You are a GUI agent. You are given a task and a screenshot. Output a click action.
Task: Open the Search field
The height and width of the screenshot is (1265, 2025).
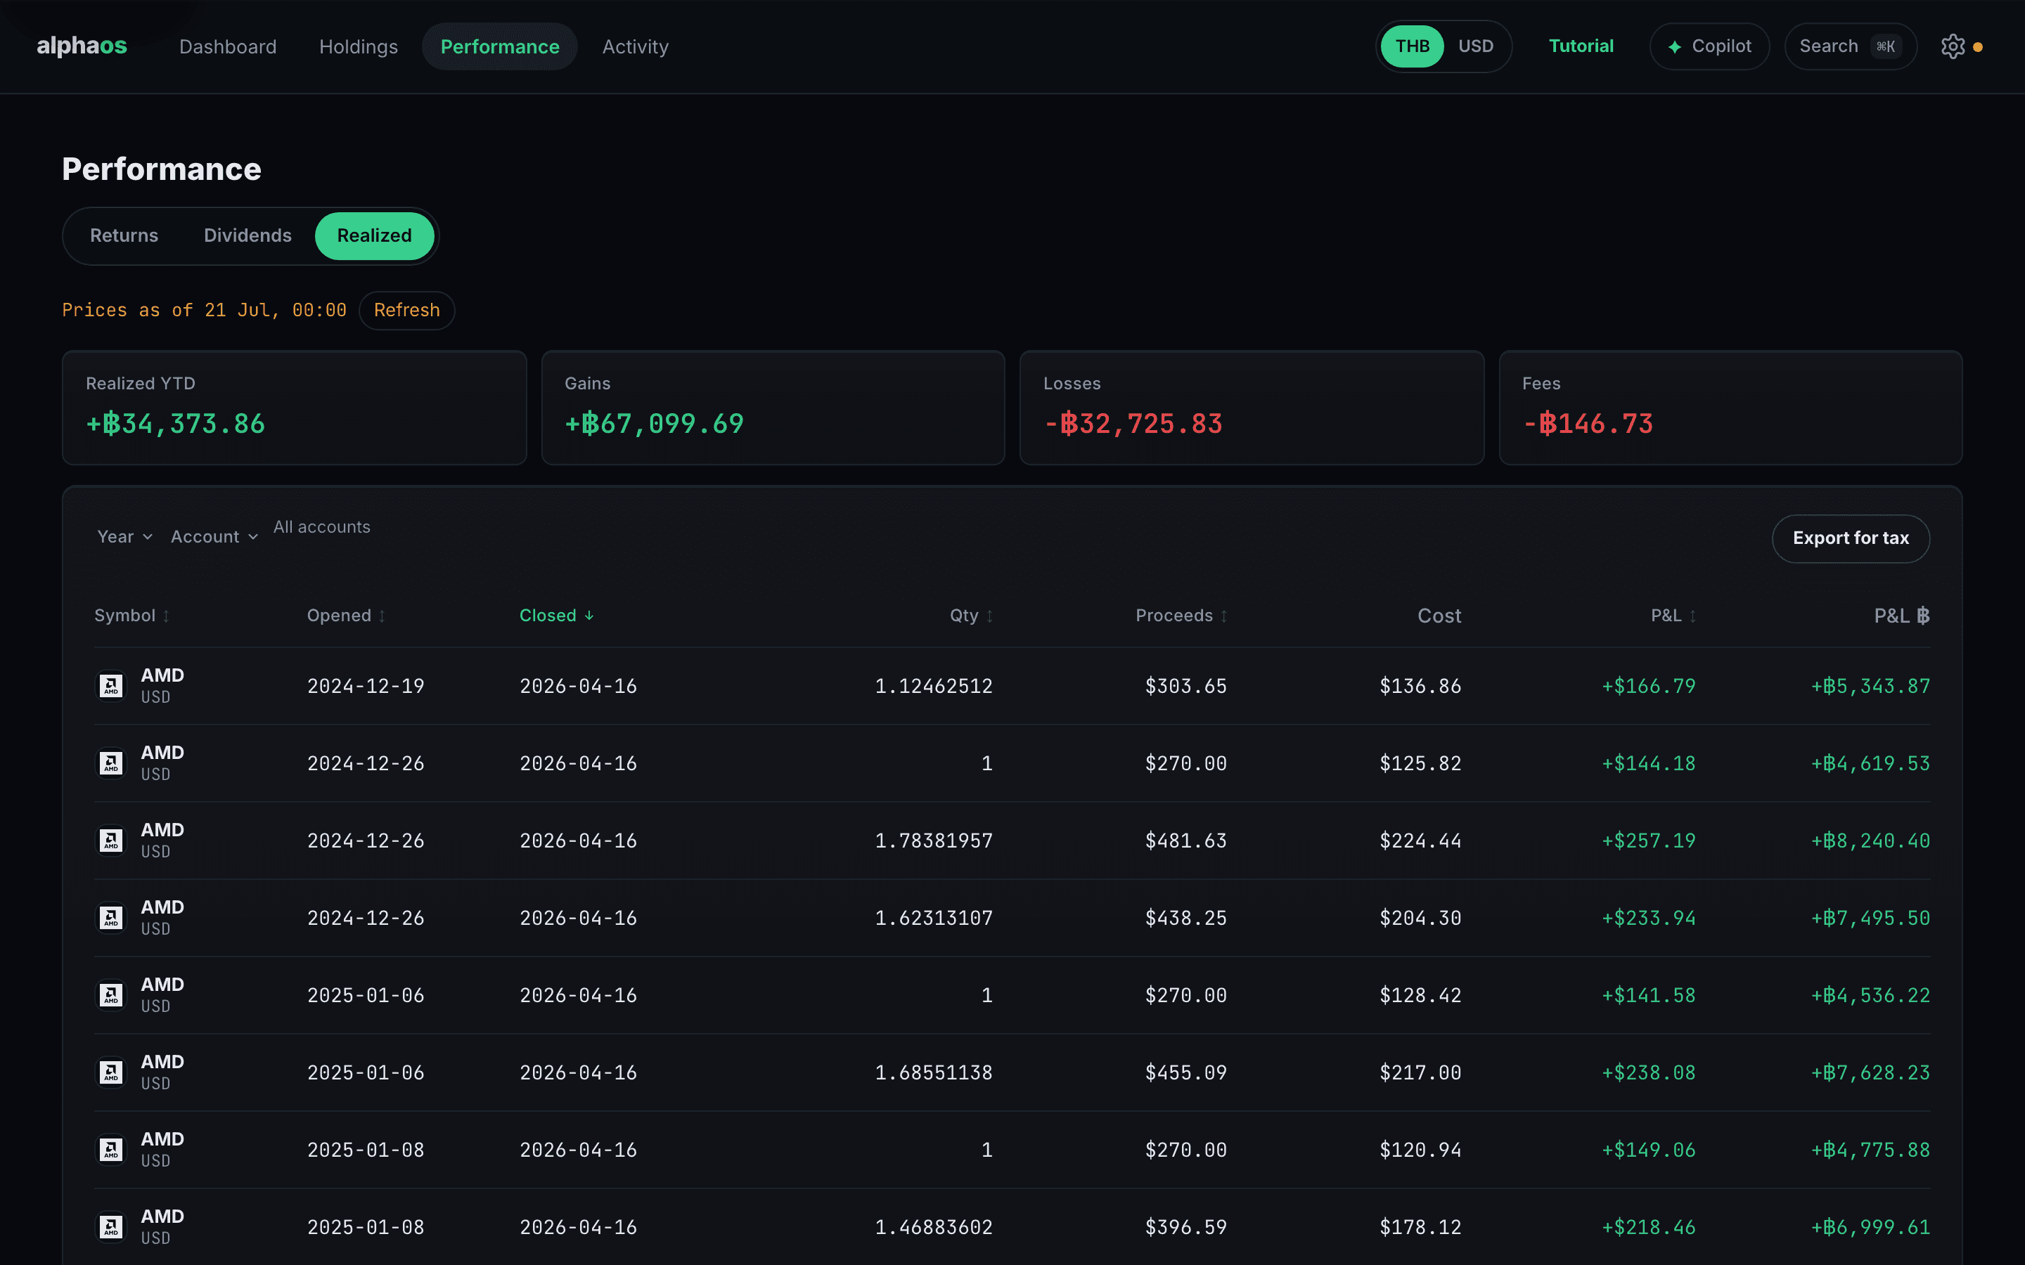click(x=1850, y=47)
